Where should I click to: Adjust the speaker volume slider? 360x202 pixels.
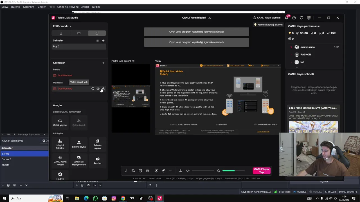pos(203,171)
